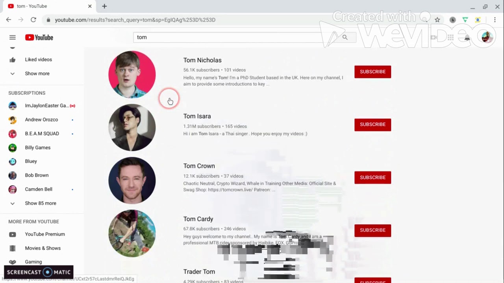Click '12.1K subscribers • 37 videos' text
This screenshot has height=283, width=504.
pos(213,176)
